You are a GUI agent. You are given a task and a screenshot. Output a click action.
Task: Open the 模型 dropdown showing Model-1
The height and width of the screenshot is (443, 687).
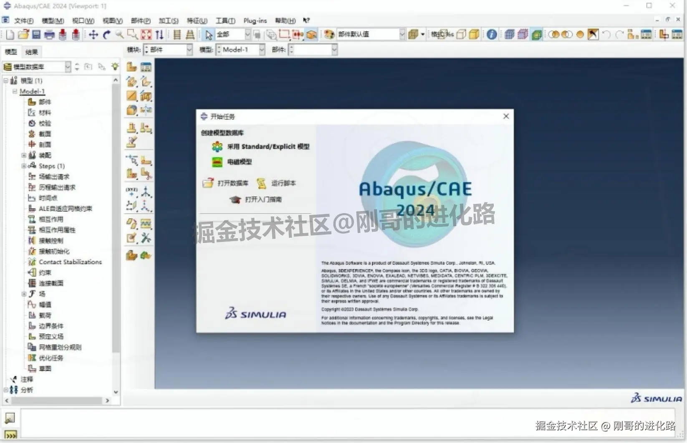pyautogui.click(x=262, y=49)
